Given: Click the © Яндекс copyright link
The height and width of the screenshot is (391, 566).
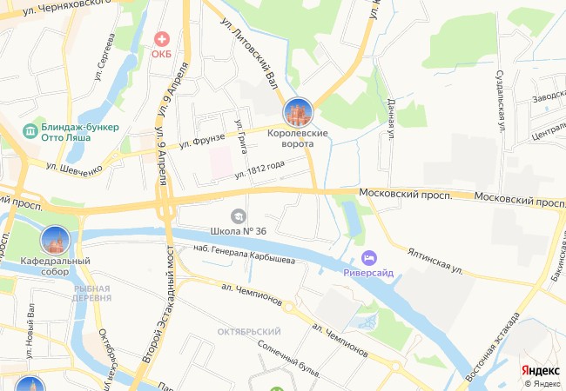Looking at the screenshot, I should [x=542, y=384].
